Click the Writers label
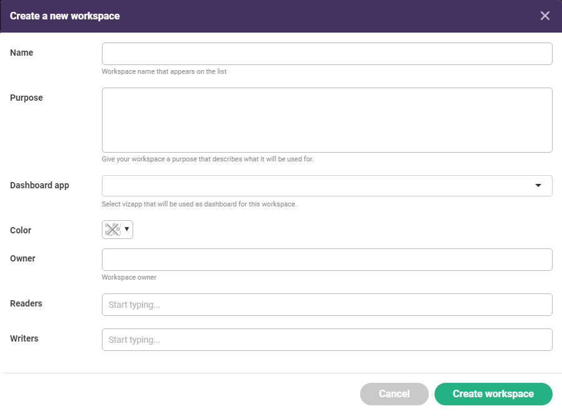The image size is (562, 416). pos(24,338)
